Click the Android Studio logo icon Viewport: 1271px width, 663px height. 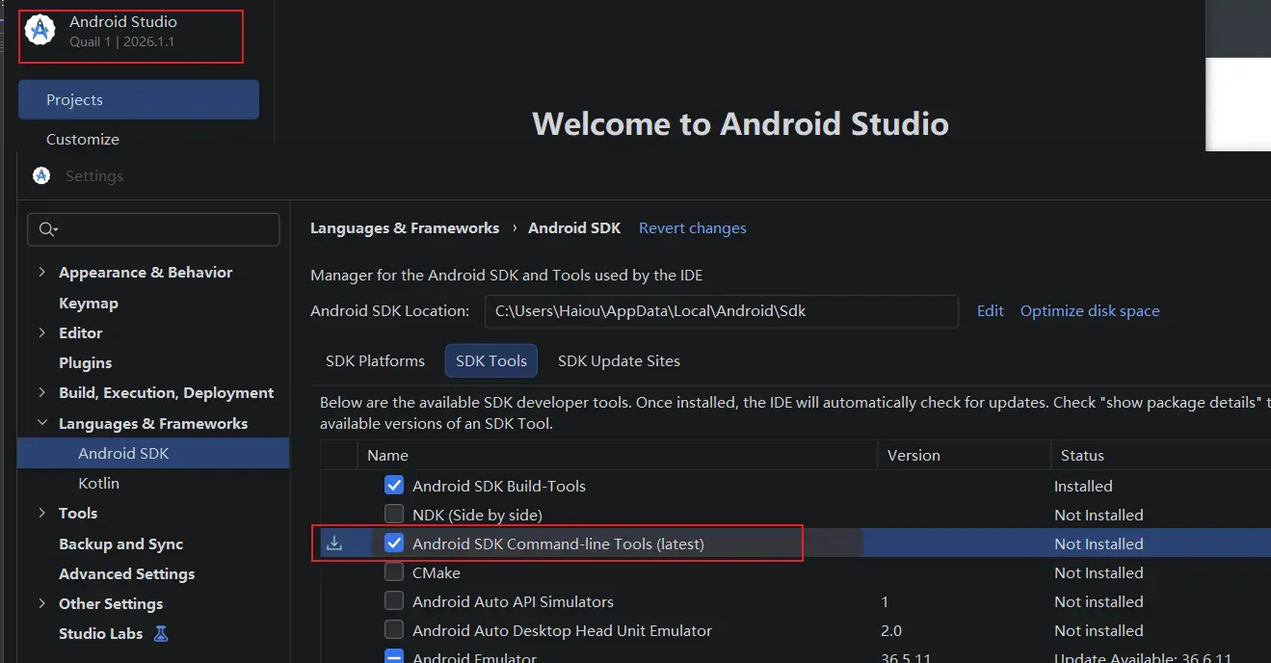40,31
